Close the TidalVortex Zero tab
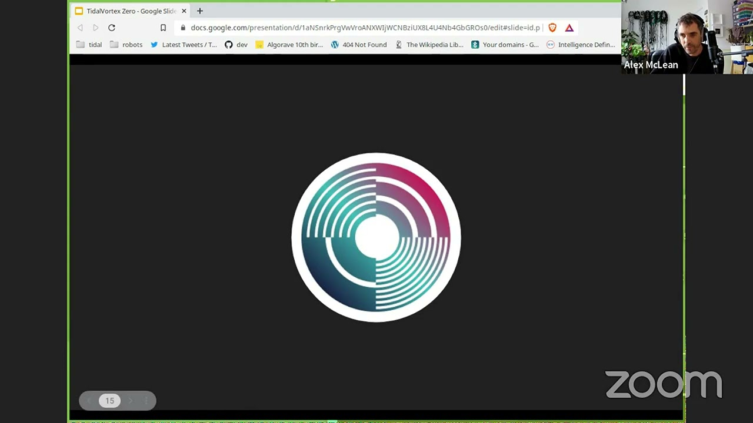Image resolution: width=753 pixels, height=423 pixels. (184, 11)
